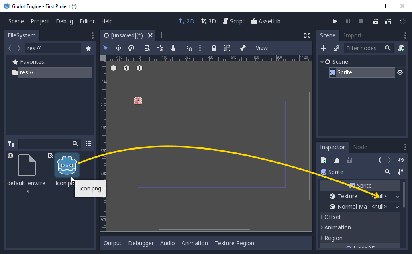Open snapping options three-dot menu

[x=200, y=48]
